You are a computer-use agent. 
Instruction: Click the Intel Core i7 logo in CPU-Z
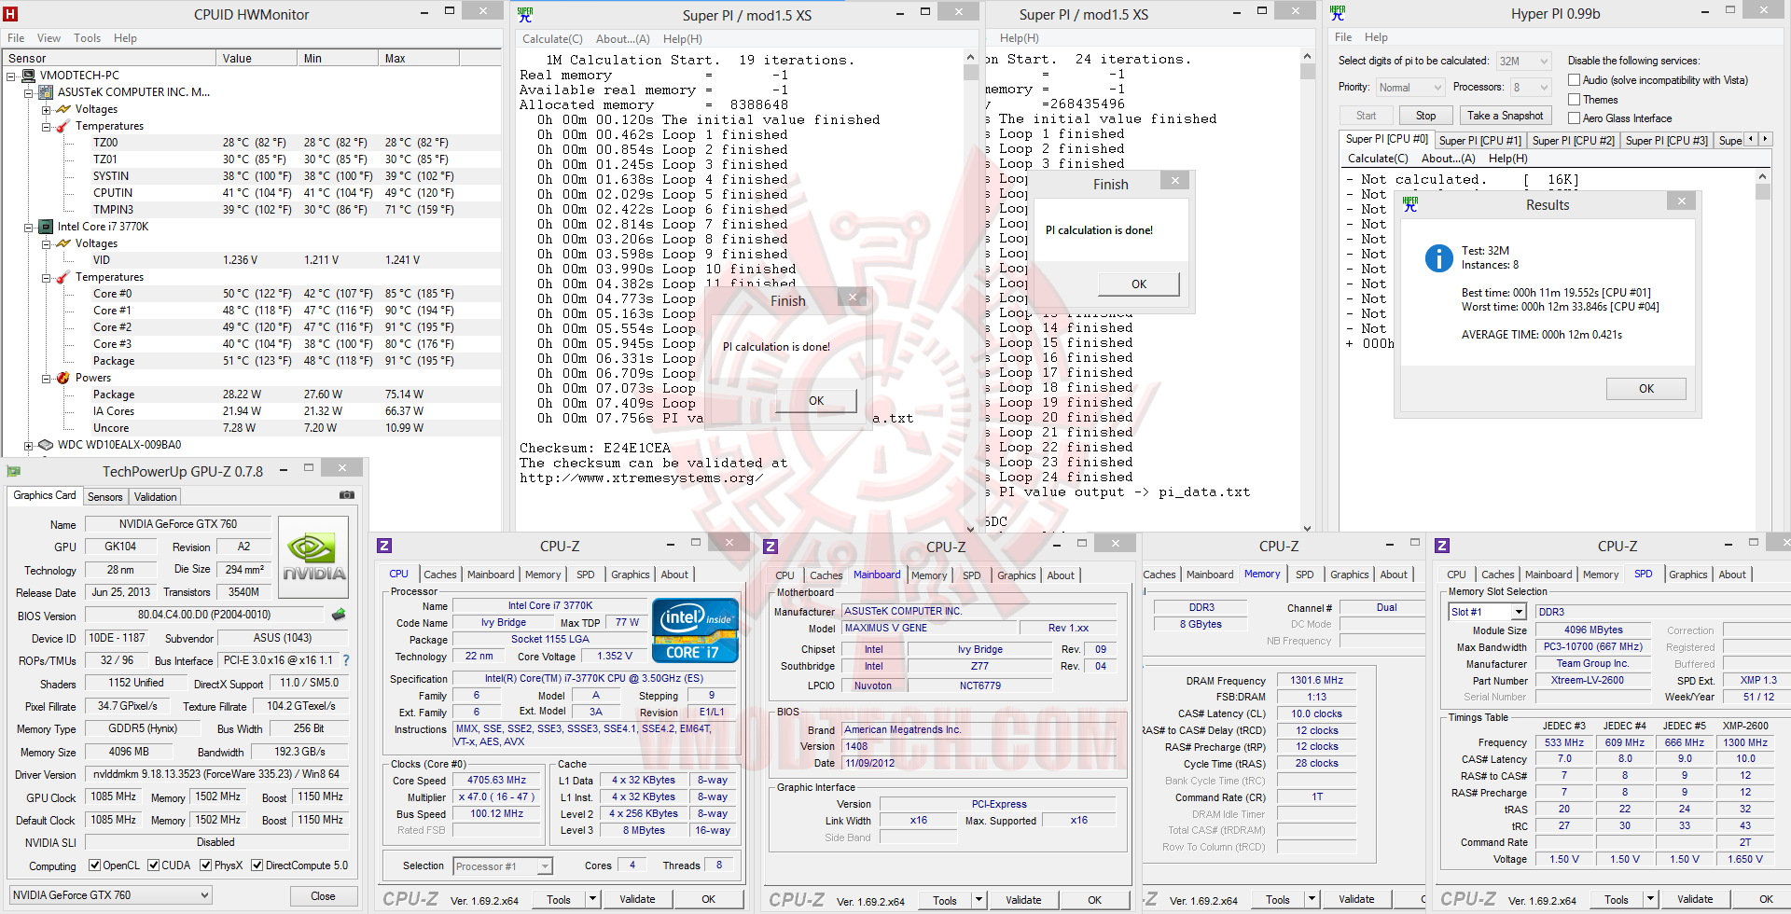pyautogui.click(x=695, y=630)
